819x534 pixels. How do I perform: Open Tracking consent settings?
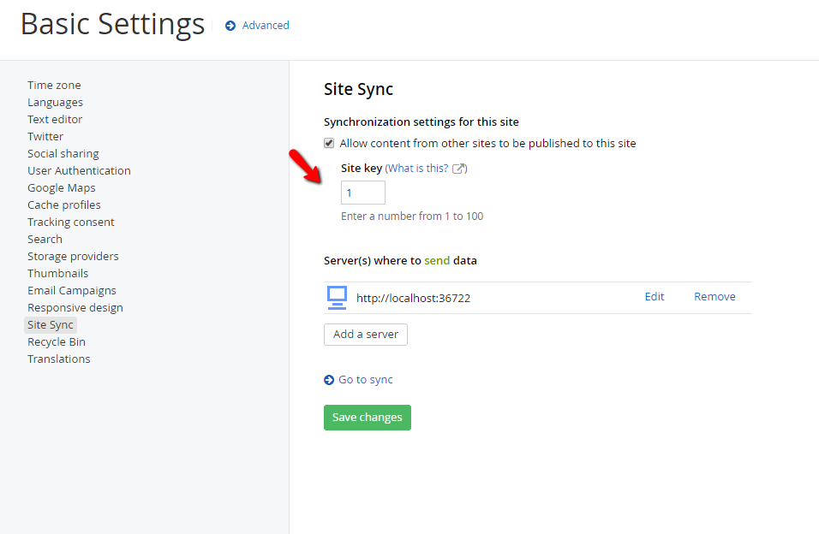pos(71,222)
